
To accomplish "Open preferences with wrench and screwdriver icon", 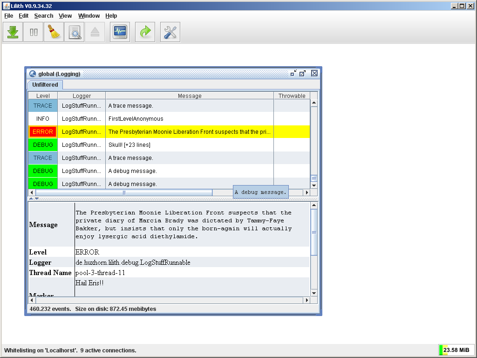I will (170, 32).
